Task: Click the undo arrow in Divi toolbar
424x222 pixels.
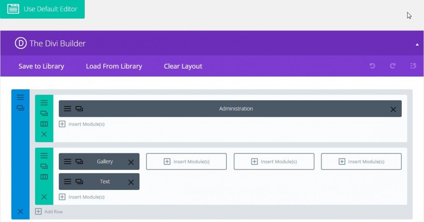Action: pyautogui.click(x=372, y=66)
